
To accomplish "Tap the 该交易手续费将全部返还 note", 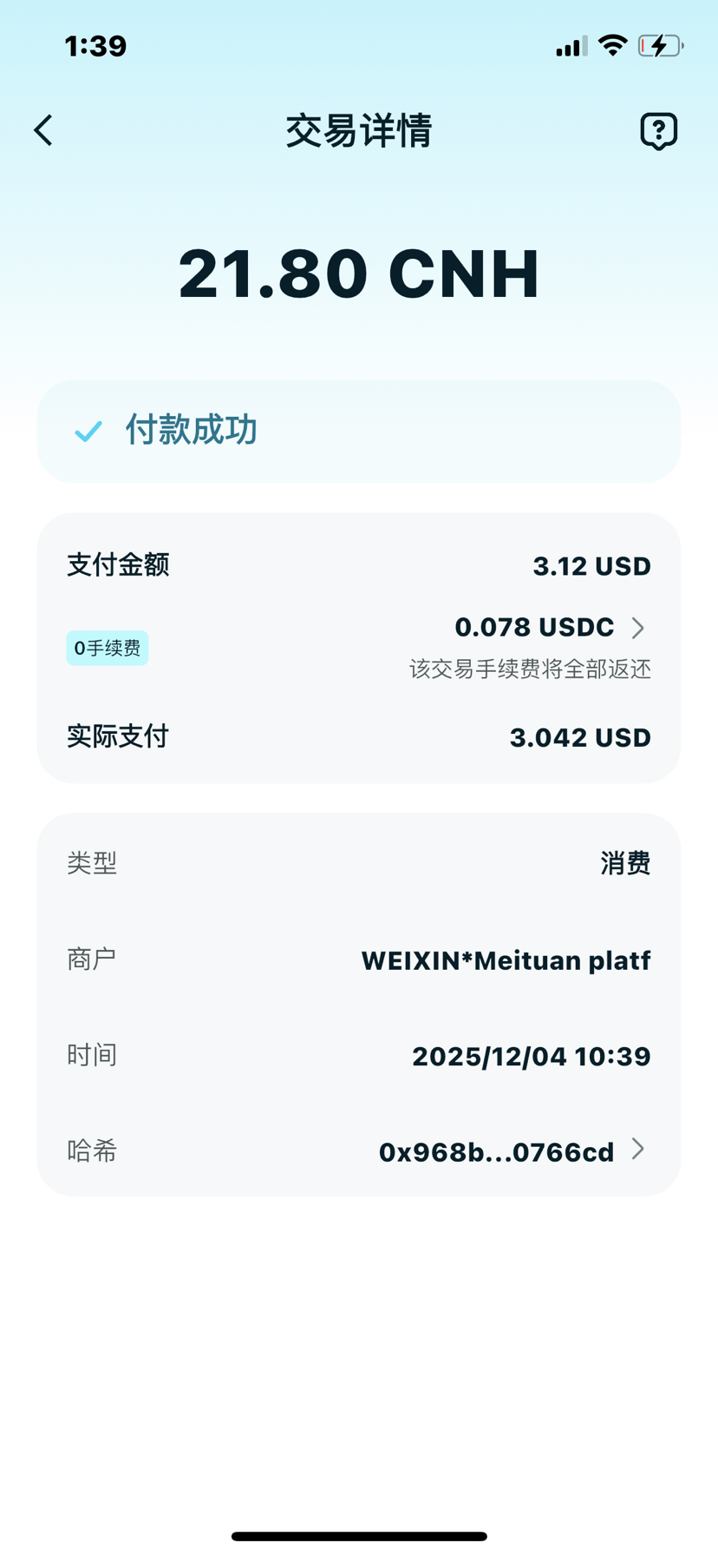I will pos(530,669).
